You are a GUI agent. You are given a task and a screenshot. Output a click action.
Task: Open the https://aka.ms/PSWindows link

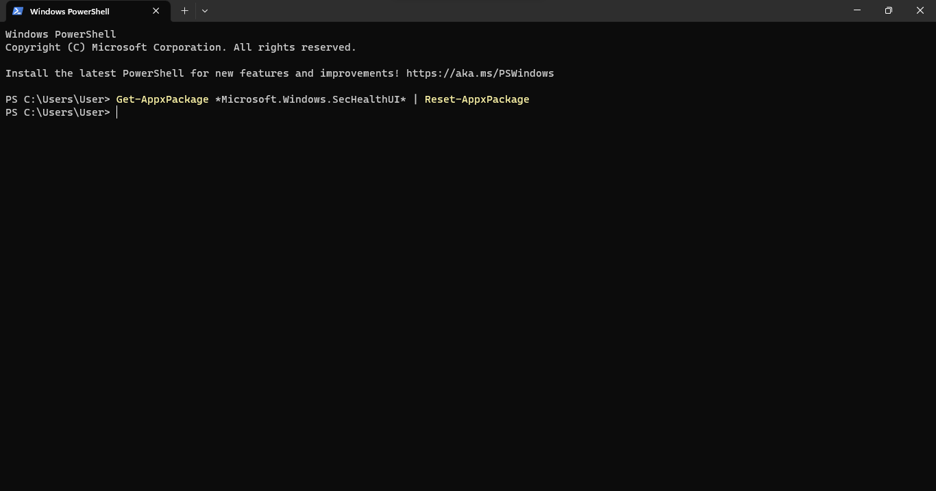(480, 73)
